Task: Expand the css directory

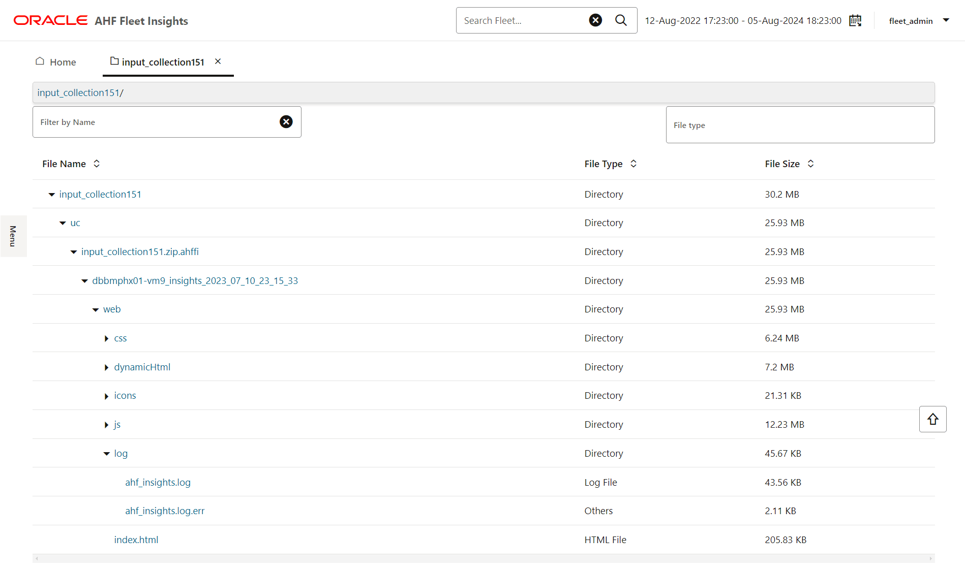Action: [106, 338]
